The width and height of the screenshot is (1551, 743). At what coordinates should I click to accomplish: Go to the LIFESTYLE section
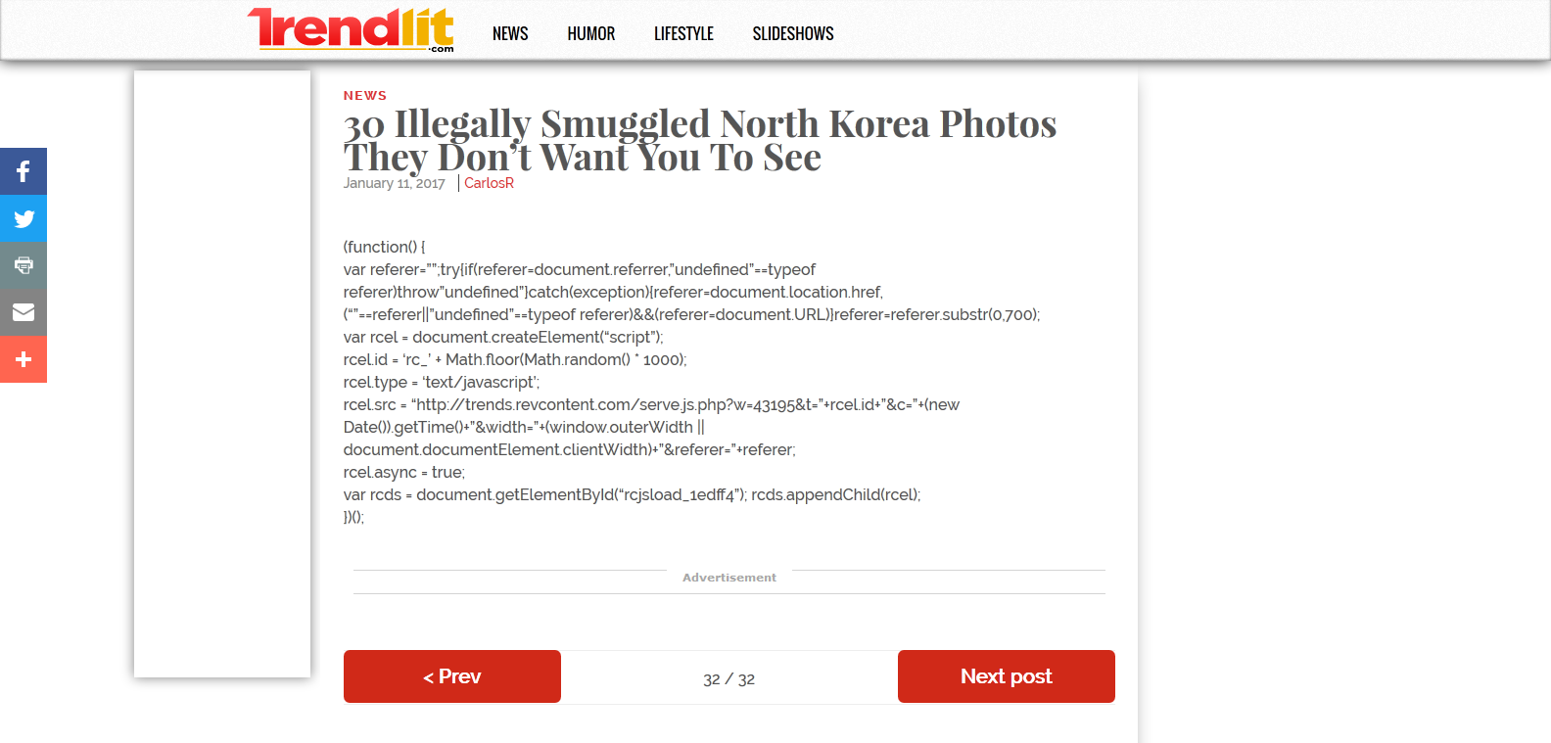click(683, 33)
